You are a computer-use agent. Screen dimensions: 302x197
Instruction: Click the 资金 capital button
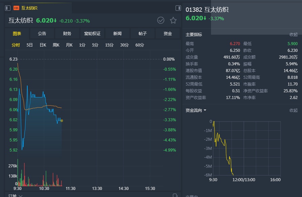[x=168, y=34]
